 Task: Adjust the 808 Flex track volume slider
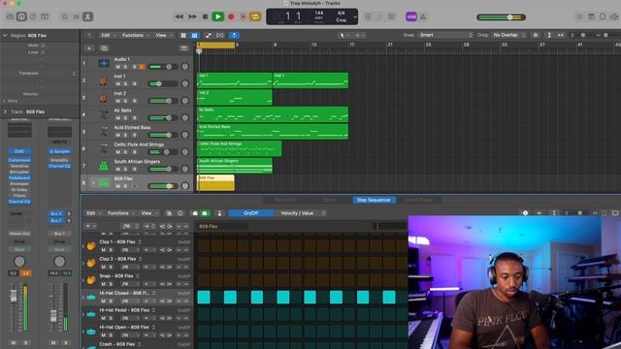click(x=163, y=186)
